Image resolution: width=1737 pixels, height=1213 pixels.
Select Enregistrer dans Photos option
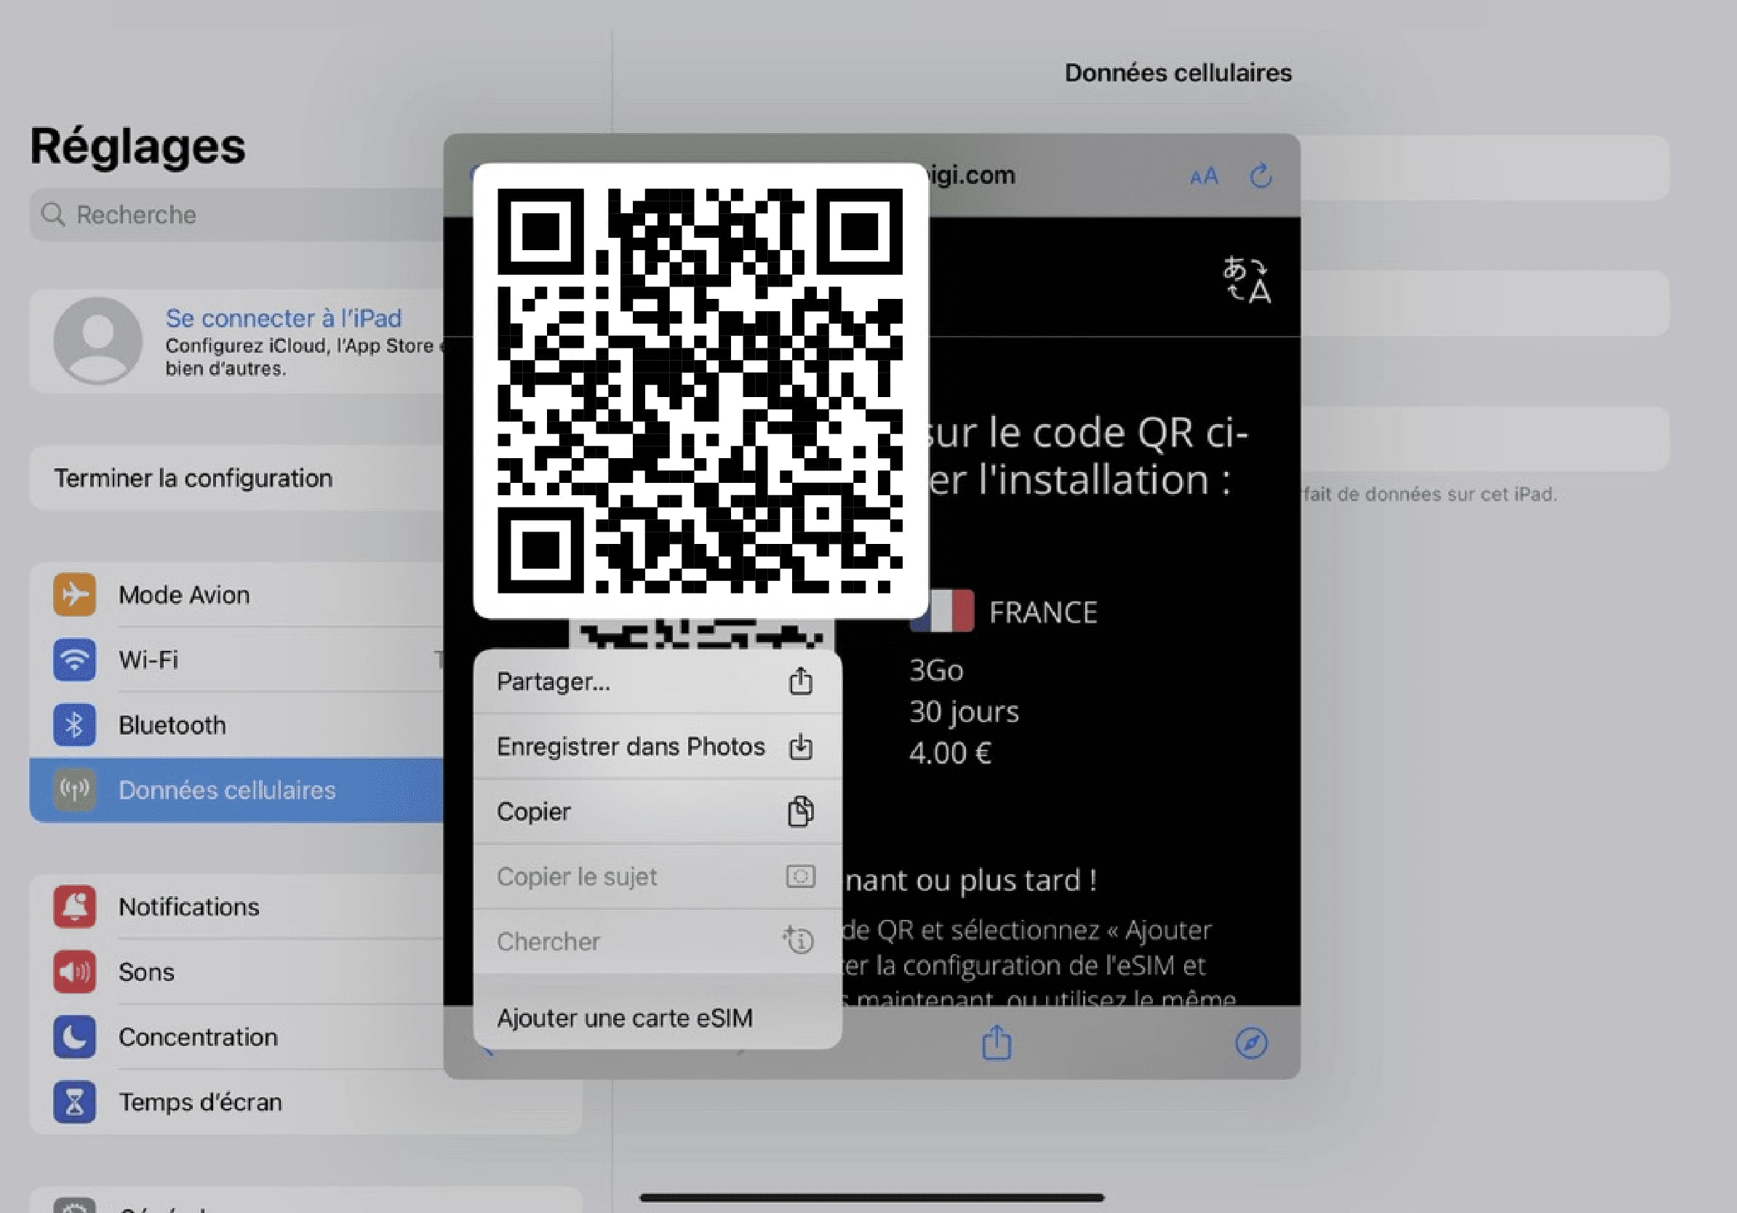click(x=657, y=746)
